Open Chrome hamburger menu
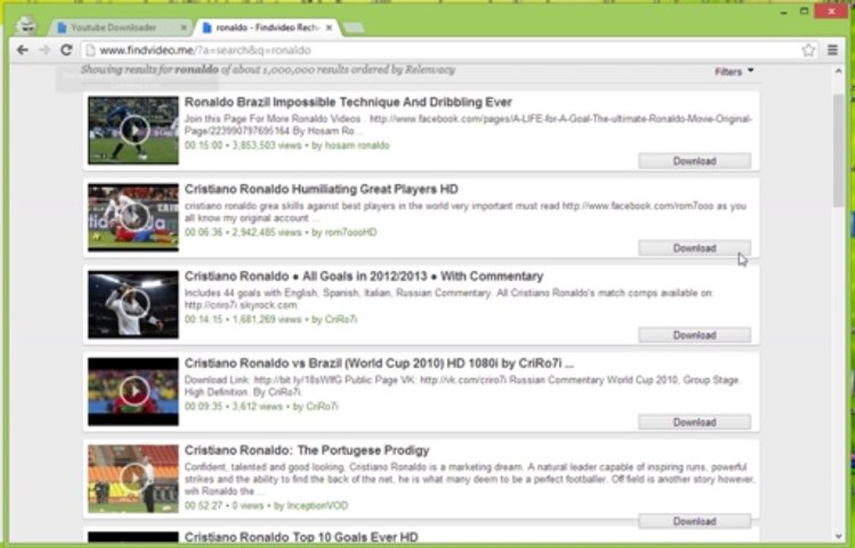This screenshot has height=548, width=855. pyautogui.click(x=832, y=50)
